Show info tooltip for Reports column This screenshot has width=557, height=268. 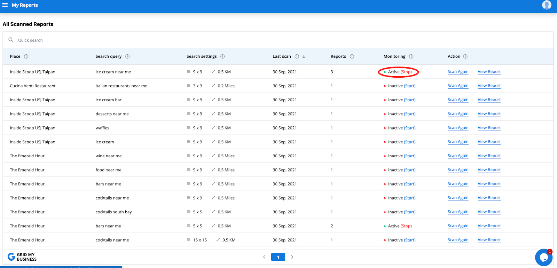[x=352, y=56]
